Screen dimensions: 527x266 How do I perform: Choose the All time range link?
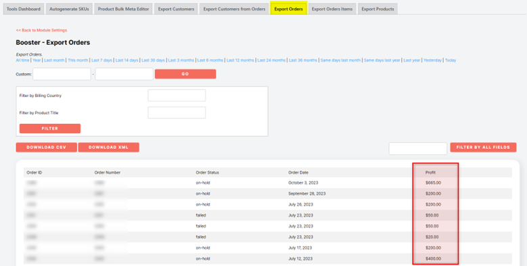pyautogui.click(x=22, y=60)
